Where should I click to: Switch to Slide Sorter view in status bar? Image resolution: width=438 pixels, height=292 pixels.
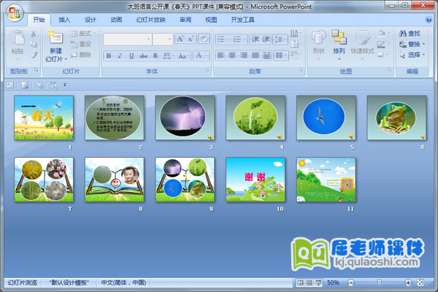pyautogui.click(x=310, y=283)
